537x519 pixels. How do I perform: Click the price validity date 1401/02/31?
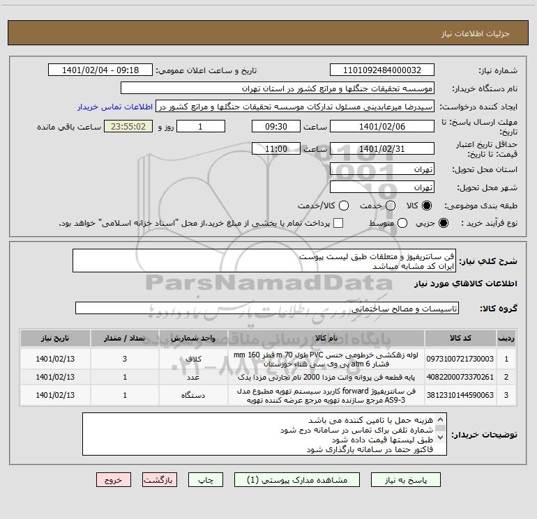pyautogui.click(x=382, y=149)
